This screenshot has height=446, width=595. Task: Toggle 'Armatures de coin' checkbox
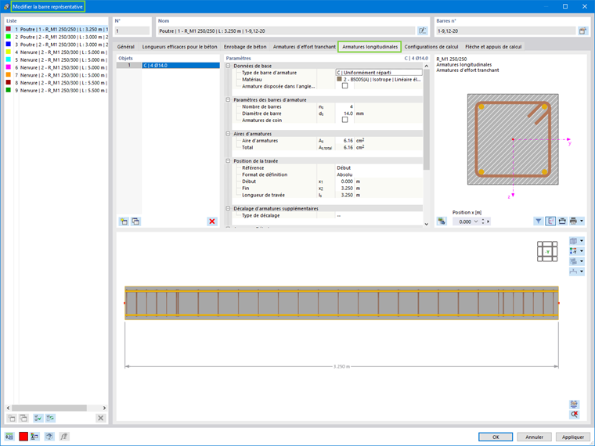344,120
